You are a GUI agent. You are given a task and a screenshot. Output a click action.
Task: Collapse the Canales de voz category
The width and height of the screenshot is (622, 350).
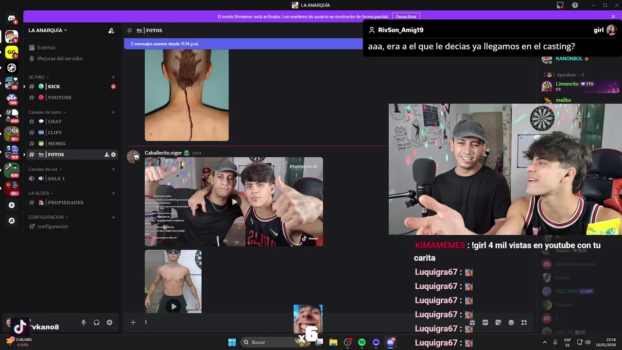45,169
